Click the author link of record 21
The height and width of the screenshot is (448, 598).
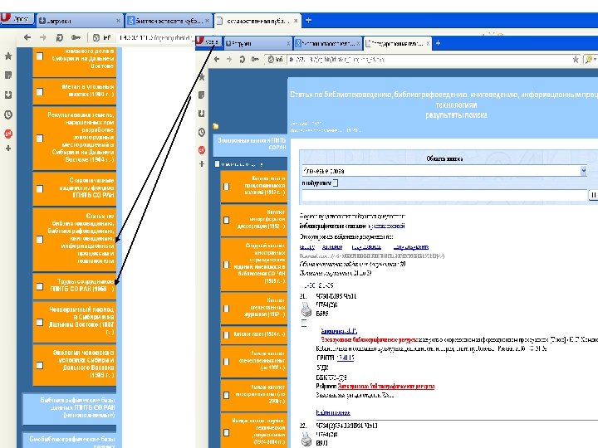pos(339,331)
